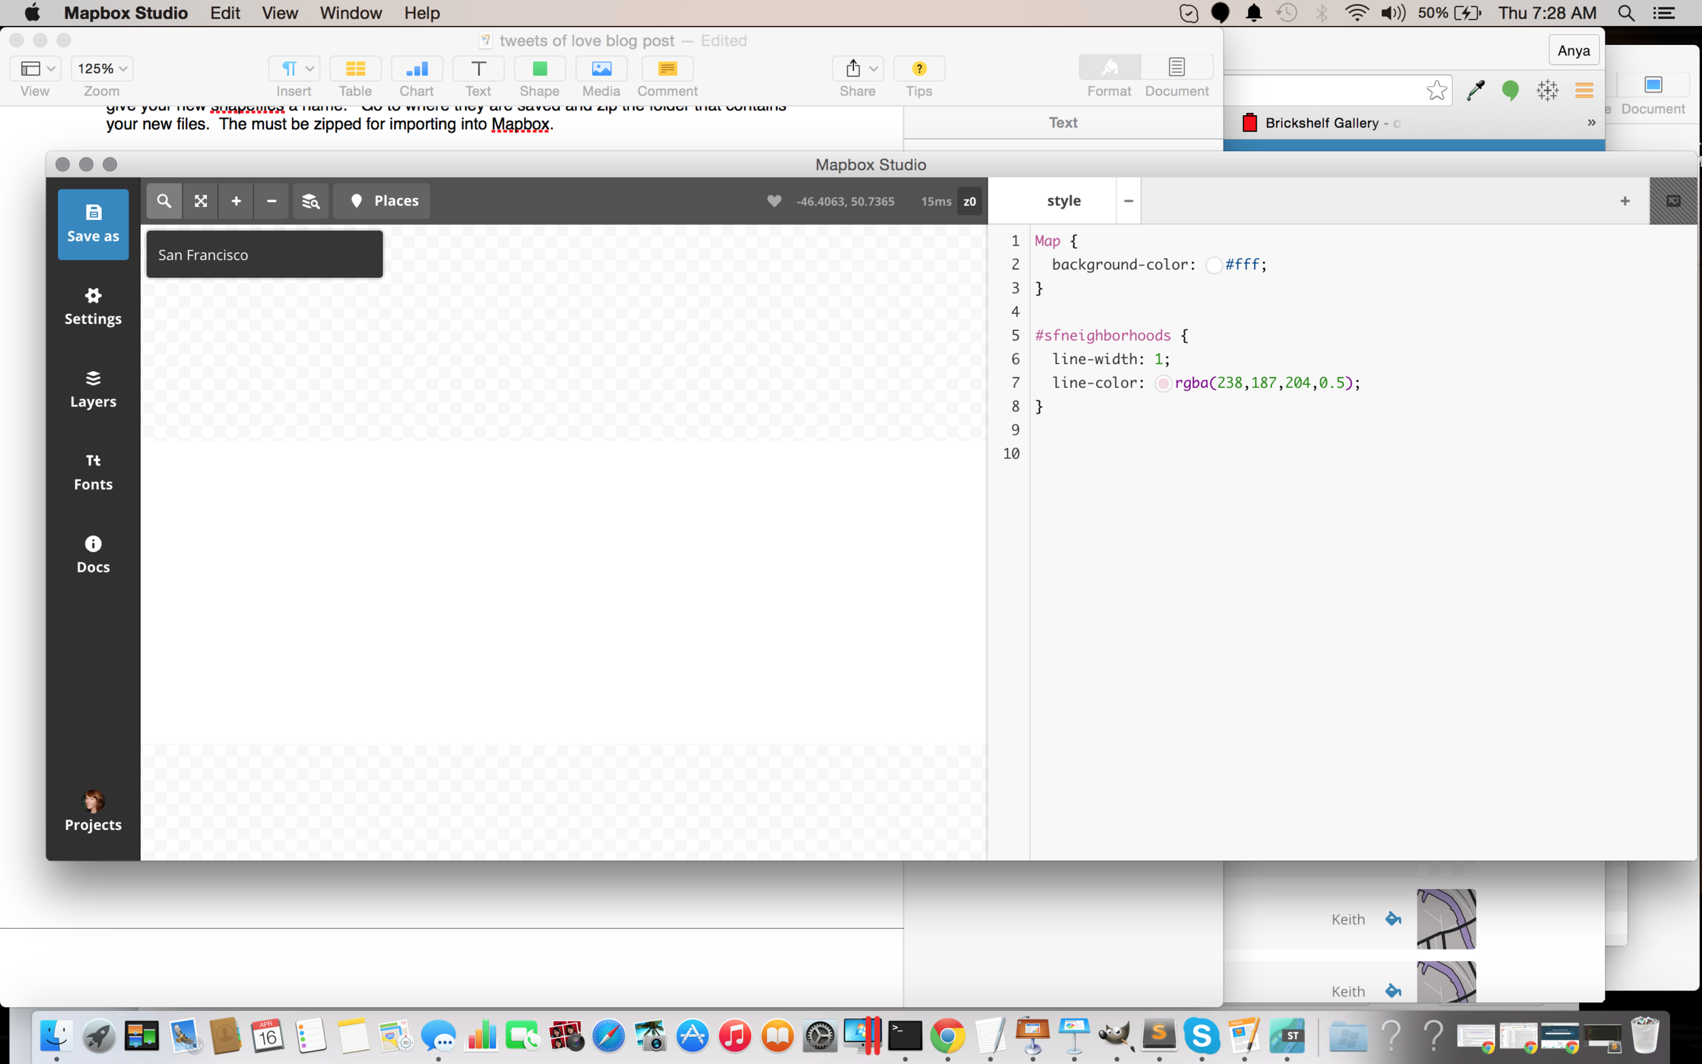Open the Mapbox Studio app menu
1702x1064 pixels.
(126, 13)
